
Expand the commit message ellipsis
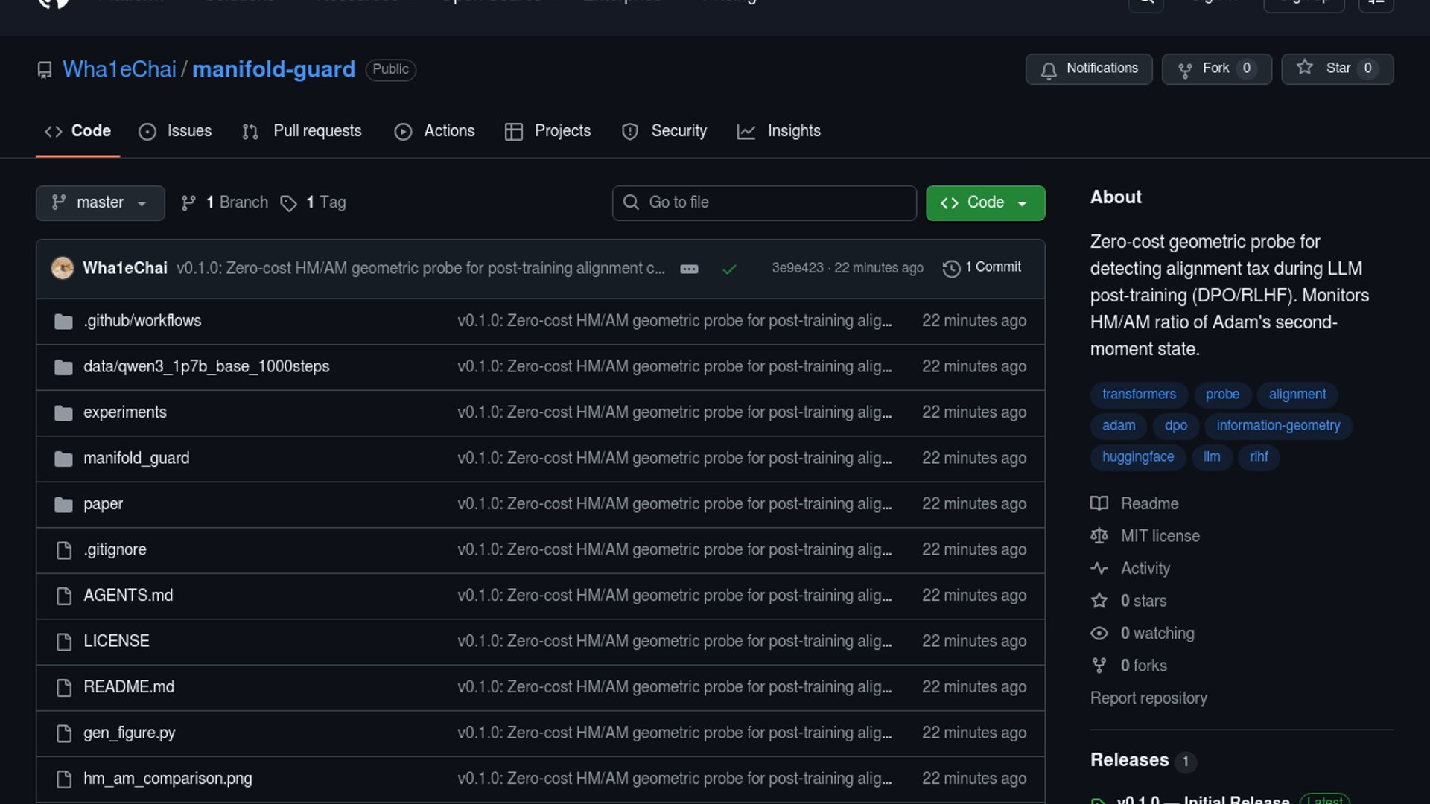(x=689, y=269)
